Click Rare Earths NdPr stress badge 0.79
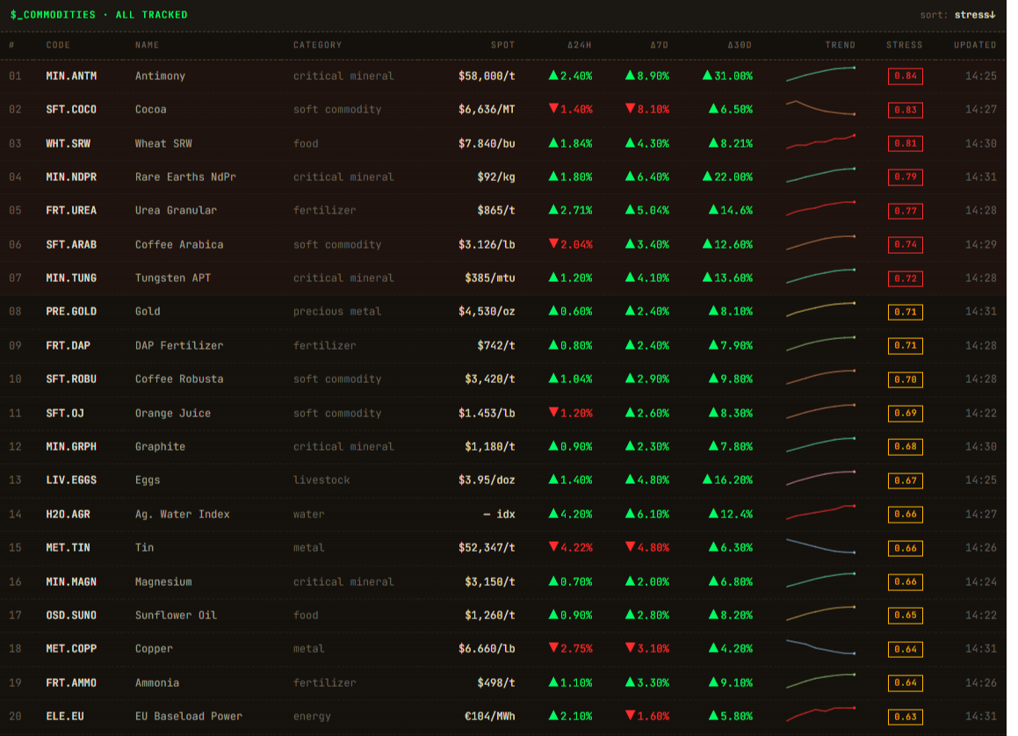The width and height of the screenshot is (1018, 736). coord(905,177)
